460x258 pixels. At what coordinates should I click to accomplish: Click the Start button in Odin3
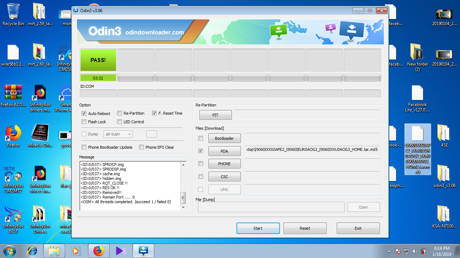pos(258,228)
